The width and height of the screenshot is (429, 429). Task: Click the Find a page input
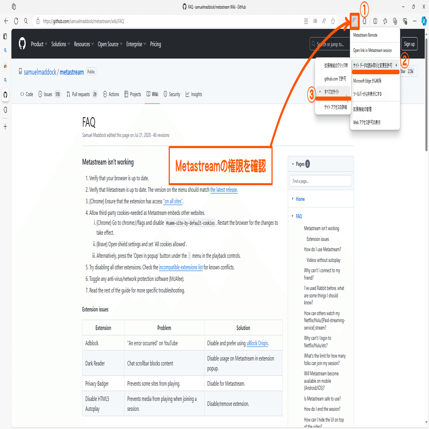click(321, 181)
